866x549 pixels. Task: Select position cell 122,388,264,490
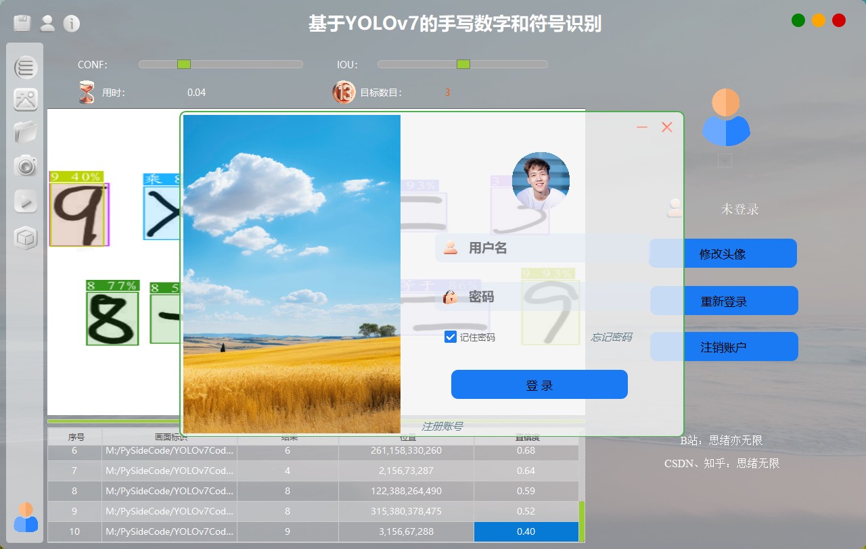(406, 491)
